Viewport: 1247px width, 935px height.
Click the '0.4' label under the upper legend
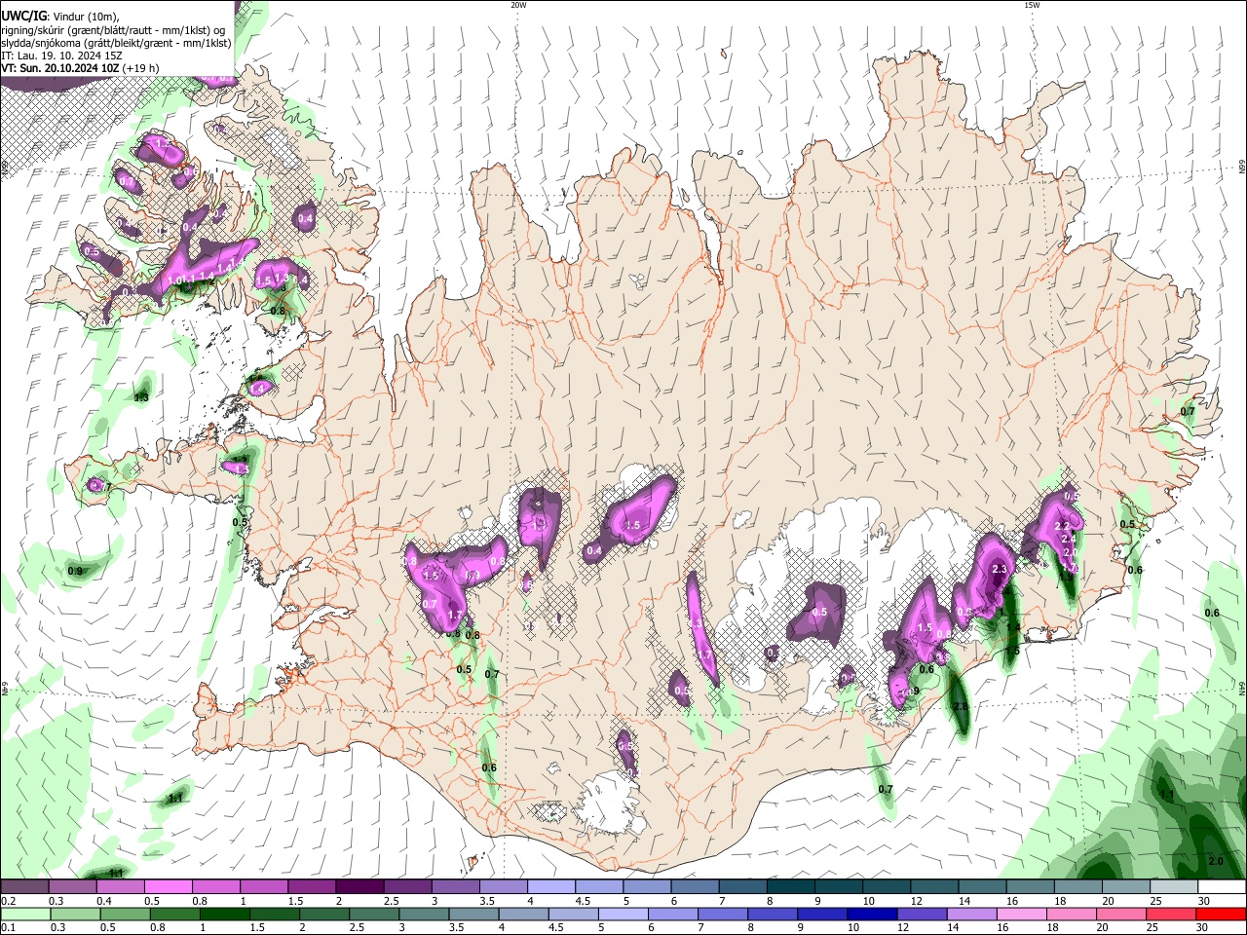[x=103, y=901]
